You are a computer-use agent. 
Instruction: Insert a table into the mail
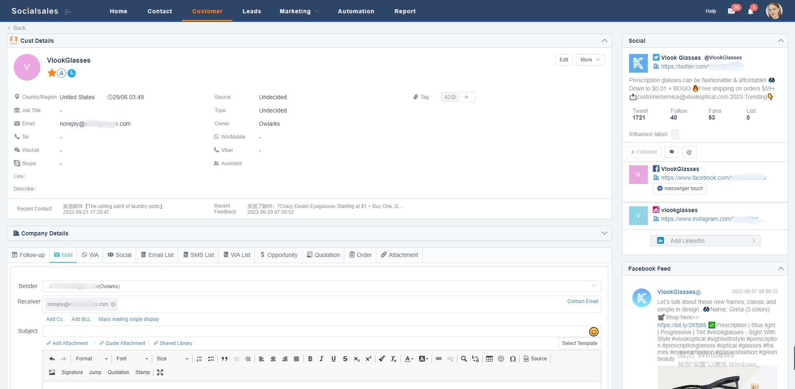click(489, 359)
